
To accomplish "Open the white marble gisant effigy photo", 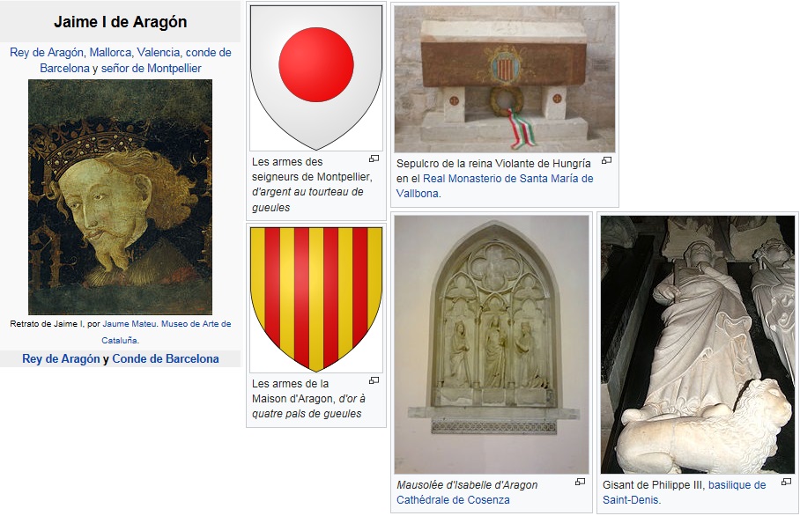I will (x=698, y=344).
